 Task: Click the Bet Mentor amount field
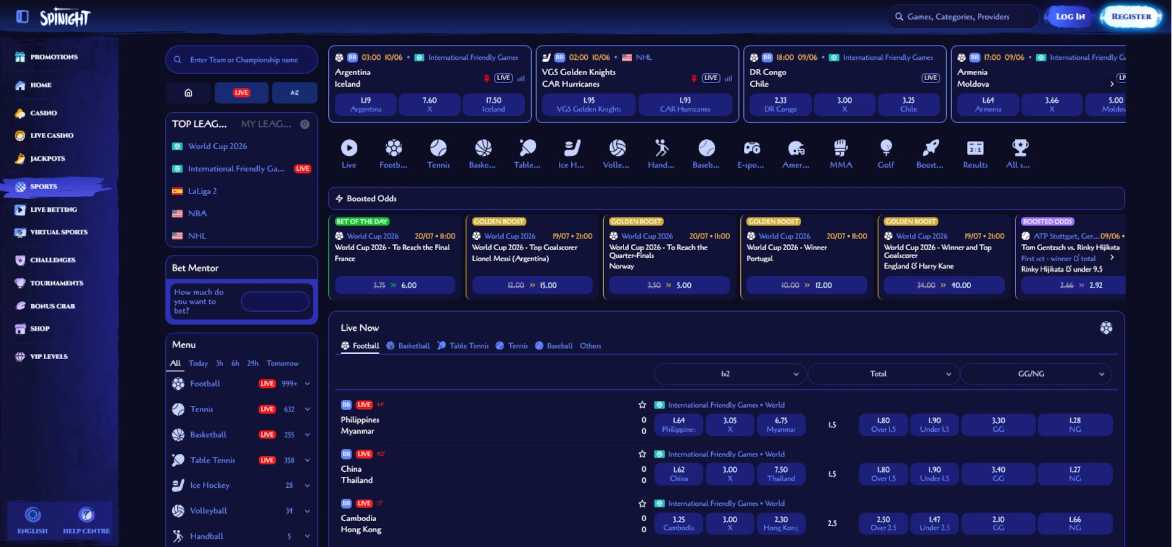pos(275,301)
